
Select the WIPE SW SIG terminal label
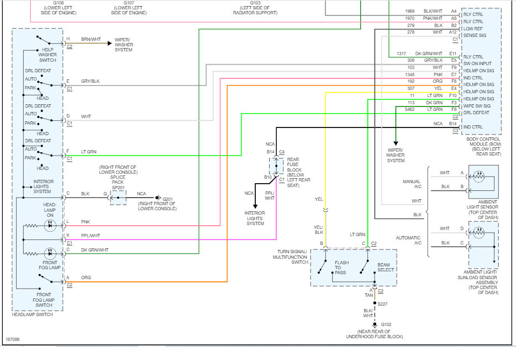coord(477,106)
